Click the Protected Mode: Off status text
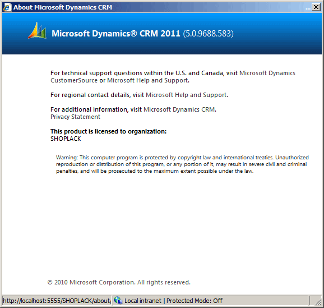The width and height of the screenshot is (324, 308). tap(195, 301)
